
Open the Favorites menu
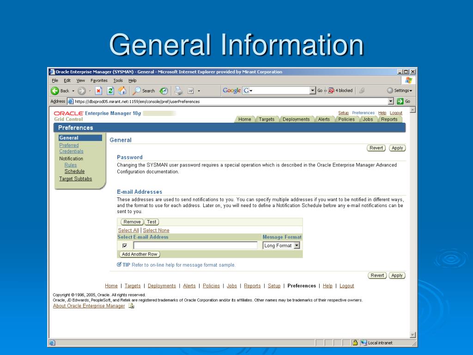coord(99,80)
